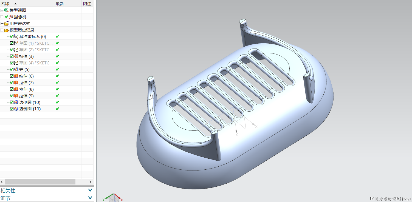Click the extrude icon of 拉伸 (7)
The width and height of the screenshot is (412, 202).
tap(16, 82)
